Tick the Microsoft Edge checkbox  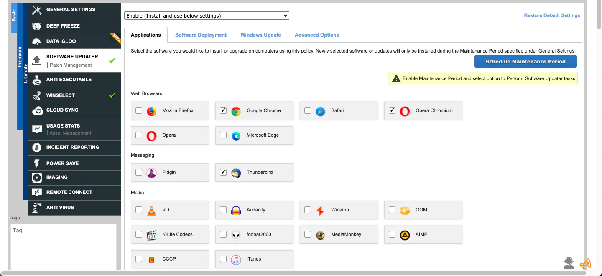tap(223, 135)
